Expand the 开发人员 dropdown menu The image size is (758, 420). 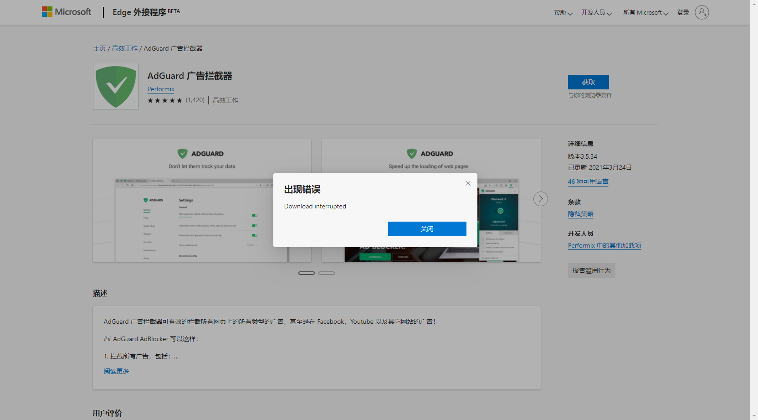597,13
